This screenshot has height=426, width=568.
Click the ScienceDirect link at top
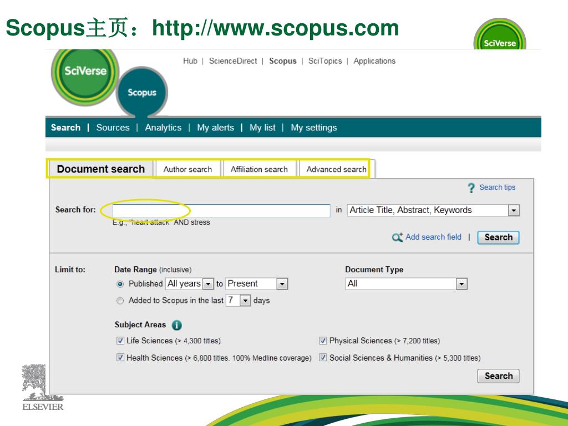(233, 61)
